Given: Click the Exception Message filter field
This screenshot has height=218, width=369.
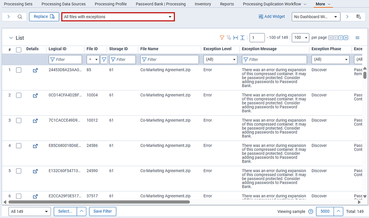Looking at the screenshot, I should [275, 59].
